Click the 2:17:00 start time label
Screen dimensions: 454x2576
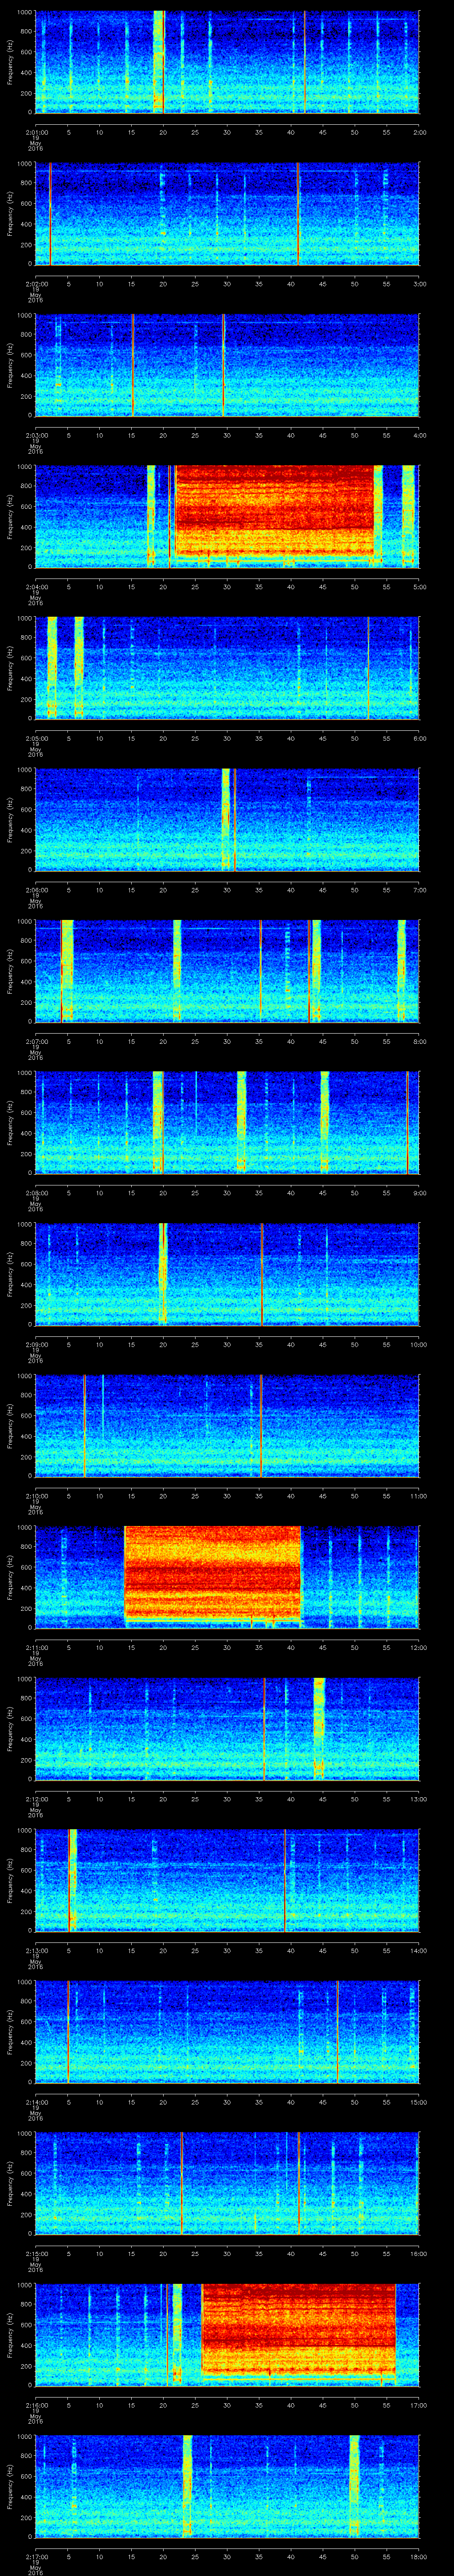point(36,2557)
